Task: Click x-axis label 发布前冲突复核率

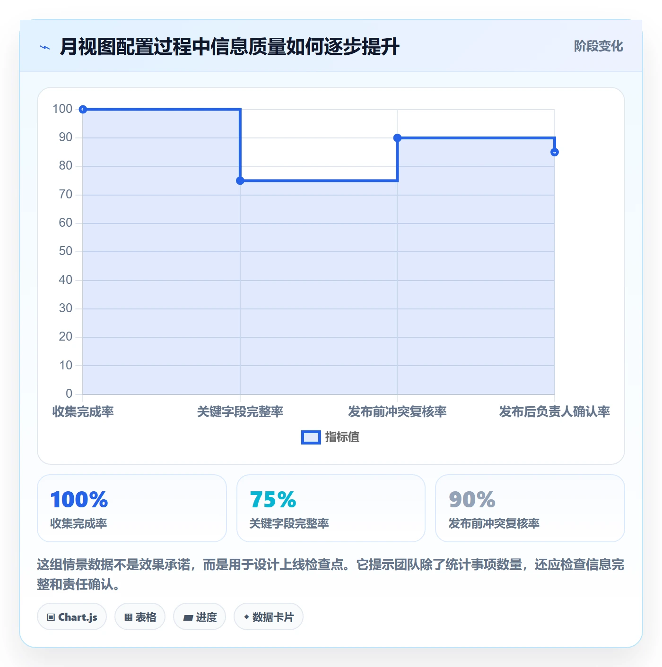Action: point(397,412)
